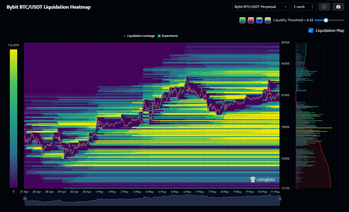This screenshot has width=349, height=212.
Task: Click the timeline overview bar below the dates
Action: point(152,200)
